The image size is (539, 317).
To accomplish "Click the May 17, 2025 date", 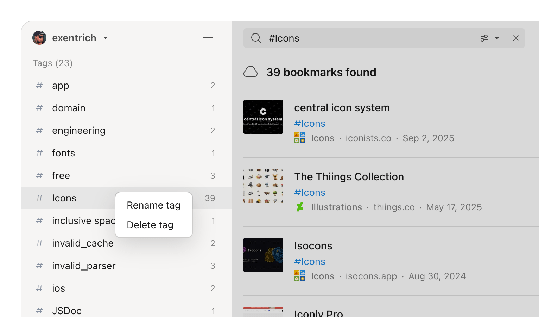I will 454,207.
